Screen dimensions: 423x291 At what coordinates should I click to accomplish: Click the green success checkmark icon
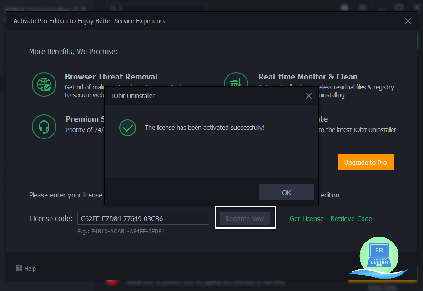point(128,128)
